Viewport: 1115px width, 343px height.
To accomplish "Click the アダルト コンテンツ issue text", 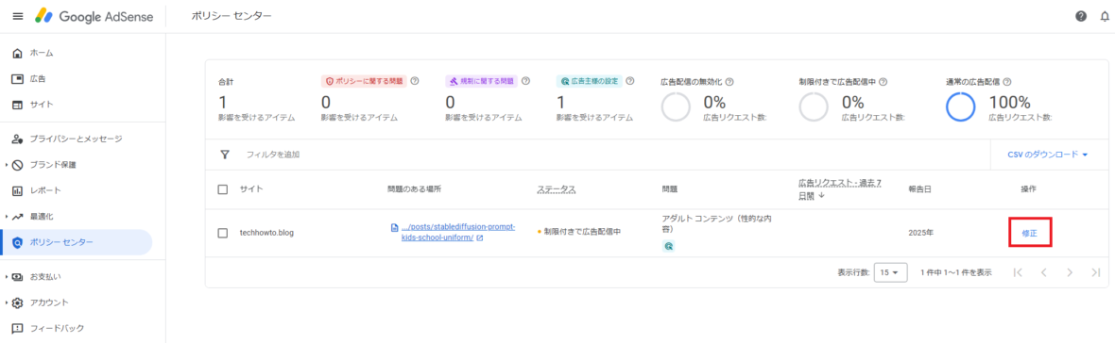I will click(x=717, y=224).
